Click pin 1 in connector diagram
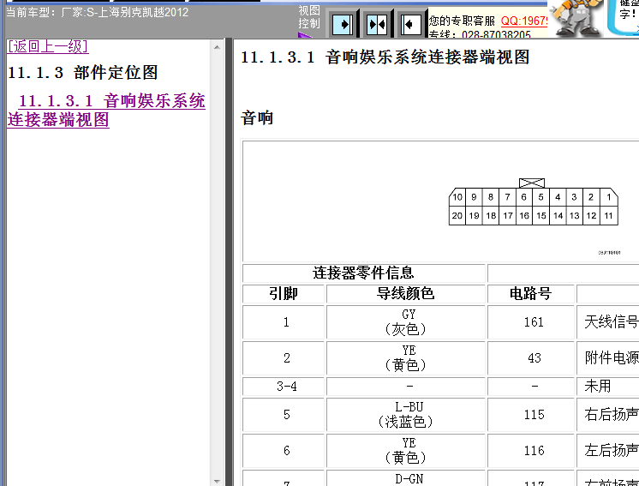 click(608, 197)
